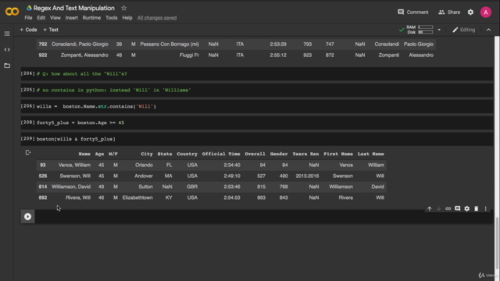
Task: Open the Comment button
Action: coord(413,12)
